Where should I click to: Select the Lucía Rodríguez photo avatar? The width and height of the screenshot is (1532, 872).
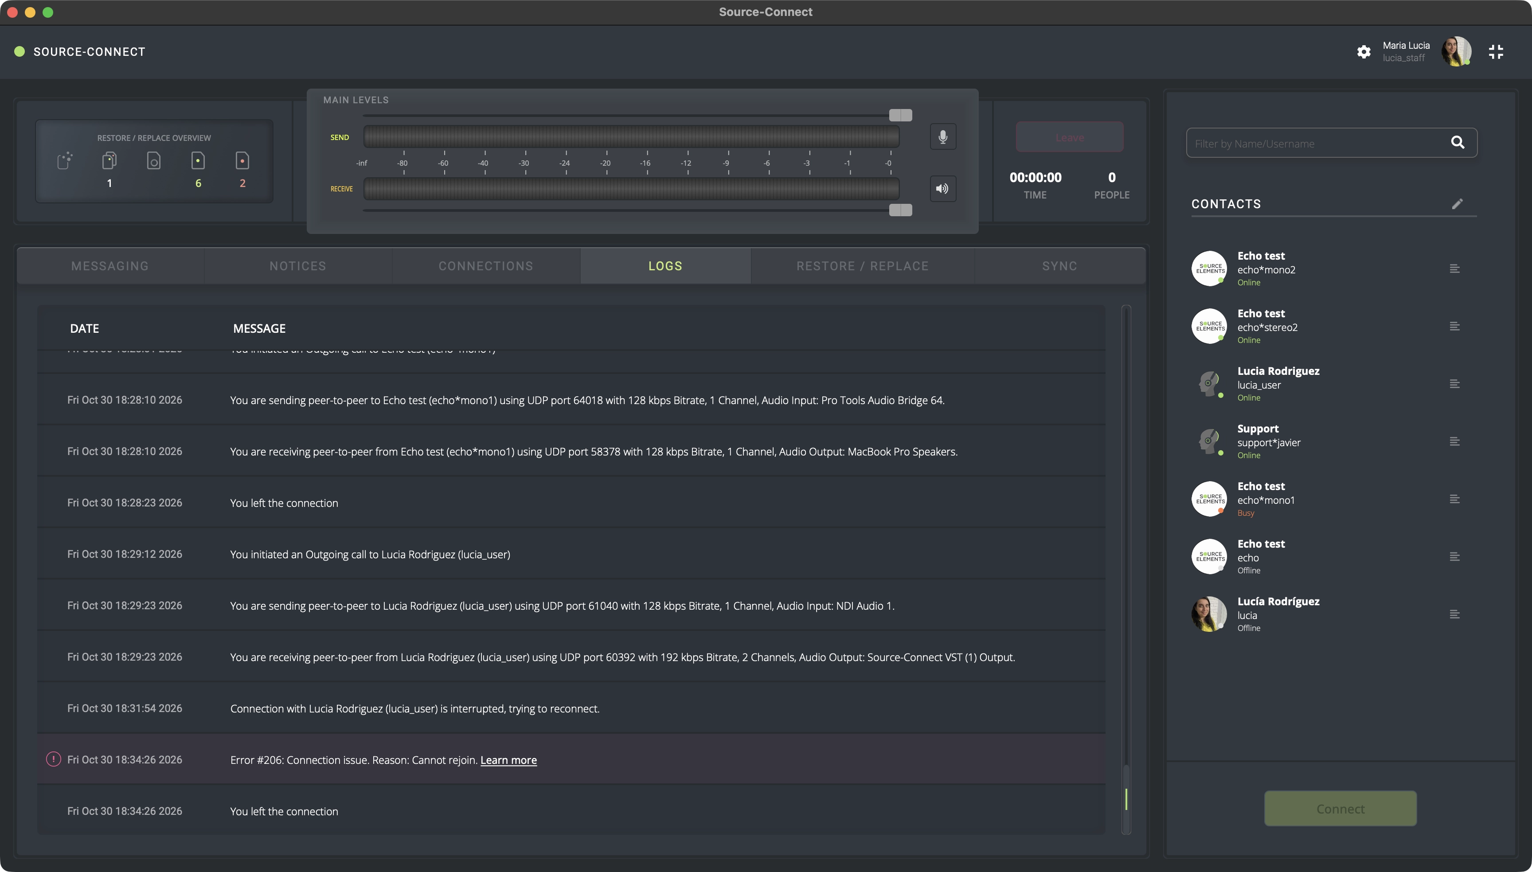tap(1209, 614)
